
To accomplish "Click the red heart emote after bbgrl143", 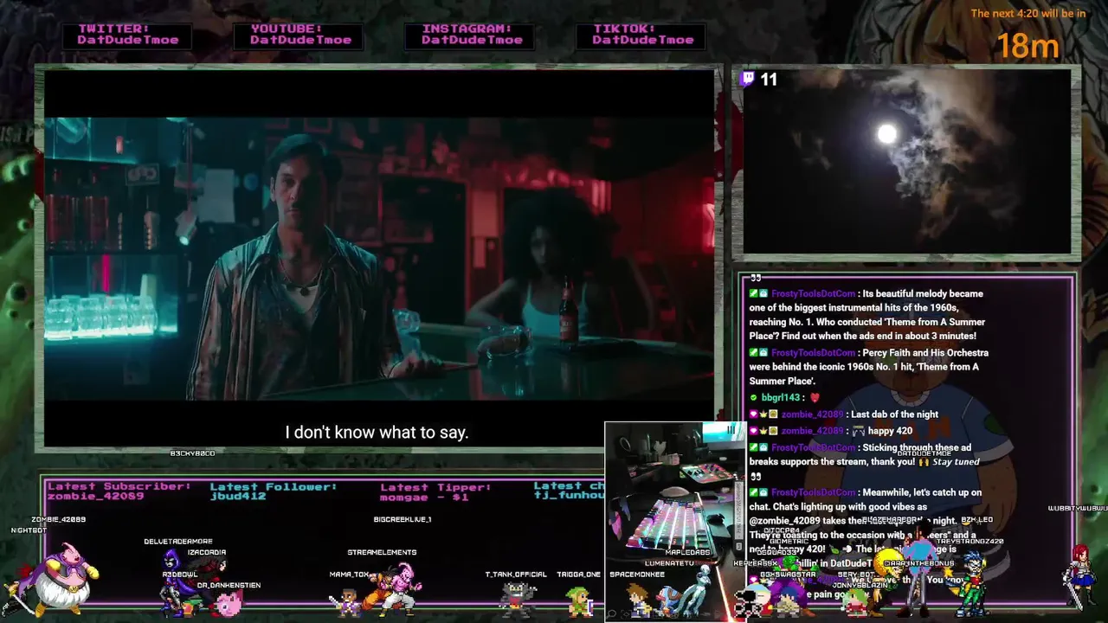I will click(x=815, y=397).
